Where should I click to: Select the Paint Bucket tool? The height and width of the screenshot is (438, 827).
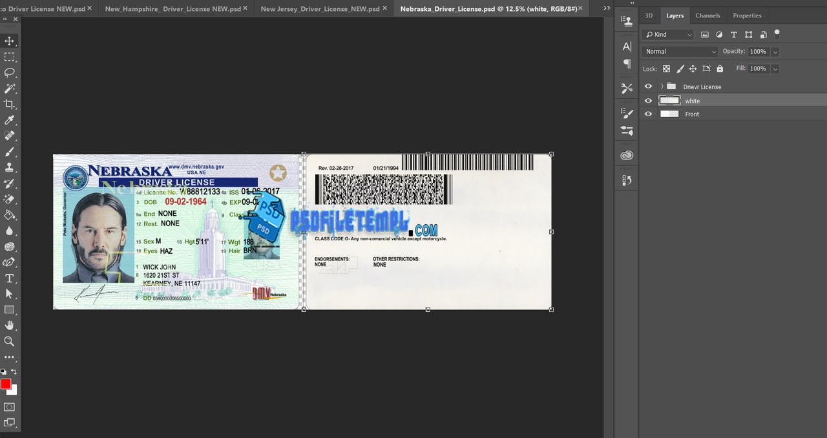[10, 215]
